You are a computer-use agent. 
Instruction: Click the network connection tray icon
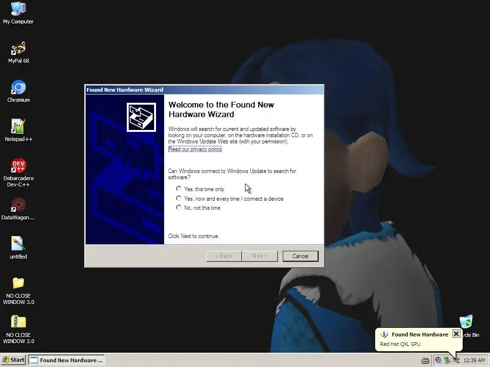(x=456, y=360)
